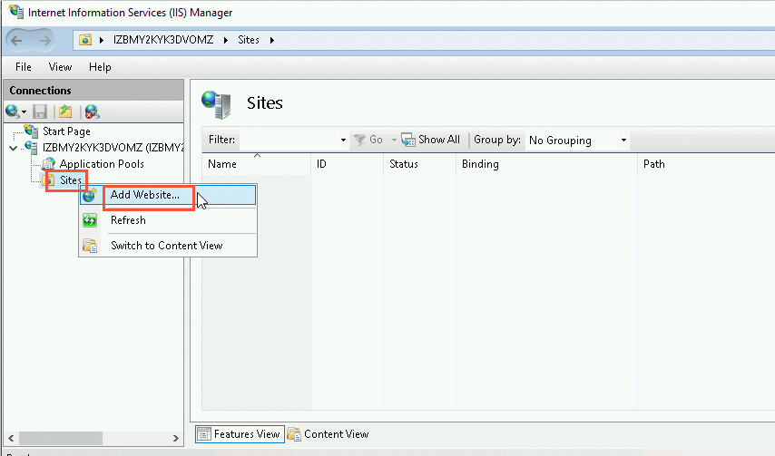
Task: Sort by the Status column header
Action: pyautogui.click(x=419, y=164)
